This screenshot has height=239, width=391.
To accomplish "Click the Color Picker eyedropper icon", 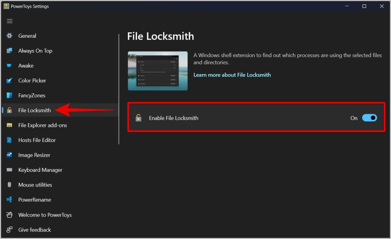I will [x=9, y=81].
